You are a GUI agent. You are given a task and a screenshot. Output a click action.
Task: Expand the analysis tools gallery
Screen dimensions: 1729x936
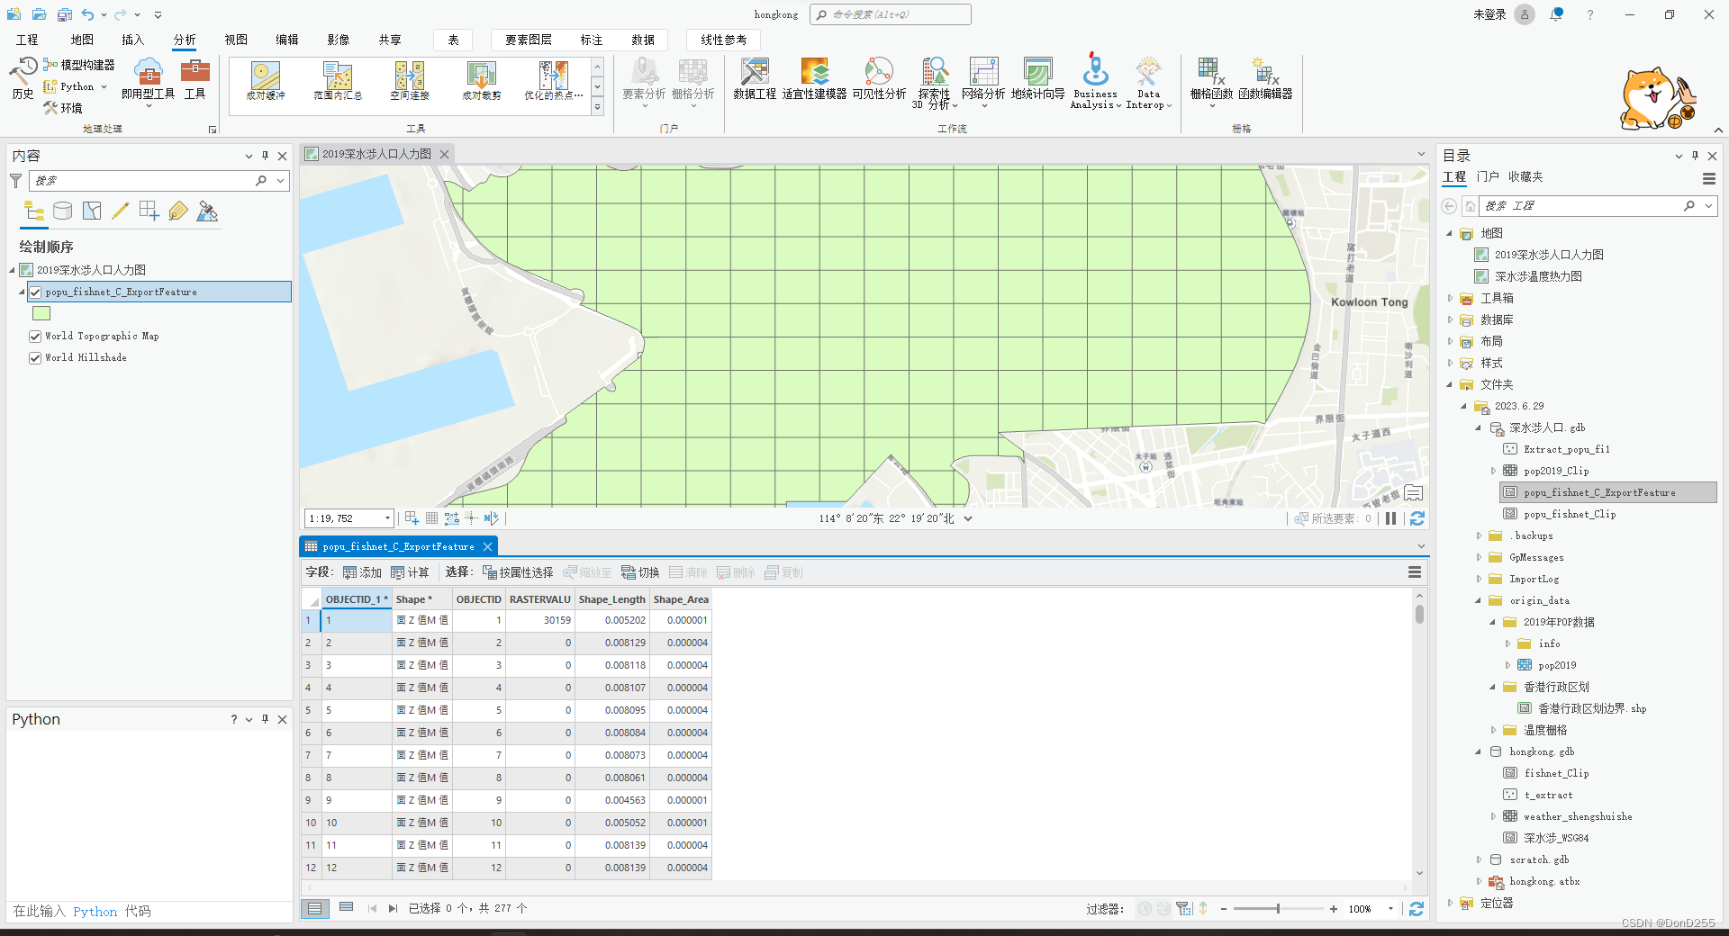pos(597,108)
